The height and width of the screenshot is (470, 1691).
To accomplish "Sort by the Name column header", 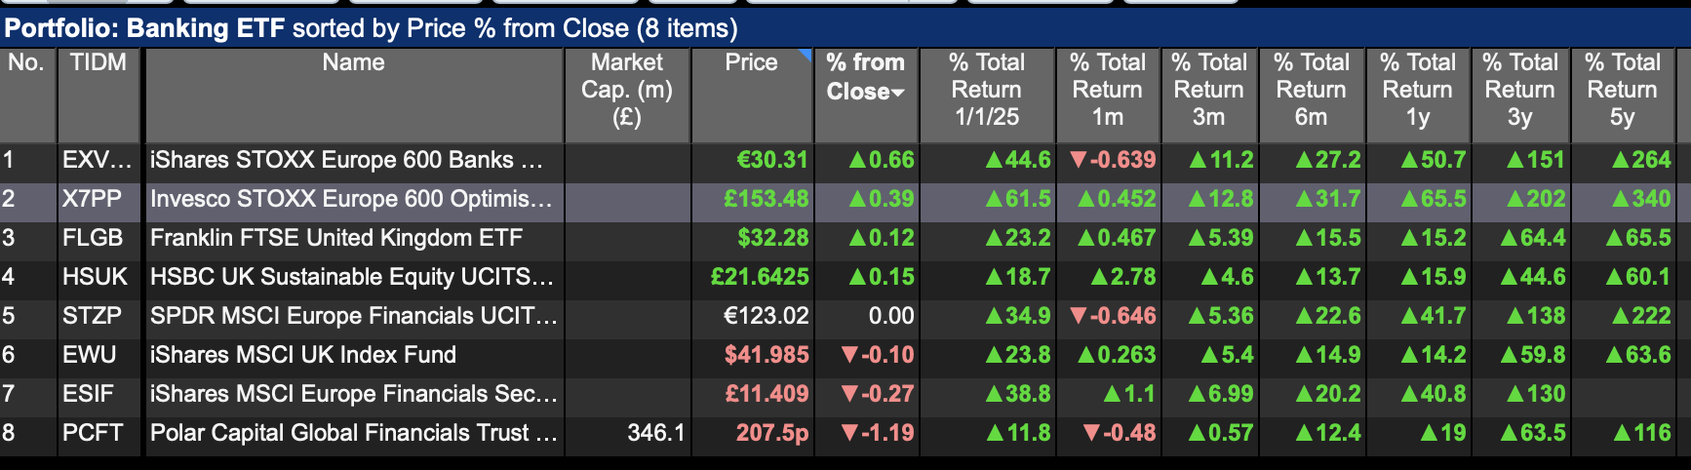I will point(354,95).
